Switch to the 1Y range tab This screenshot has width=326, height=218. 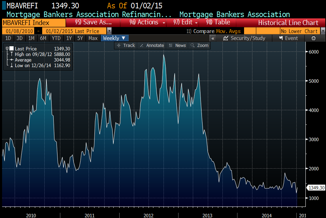[x=69, y=38]
